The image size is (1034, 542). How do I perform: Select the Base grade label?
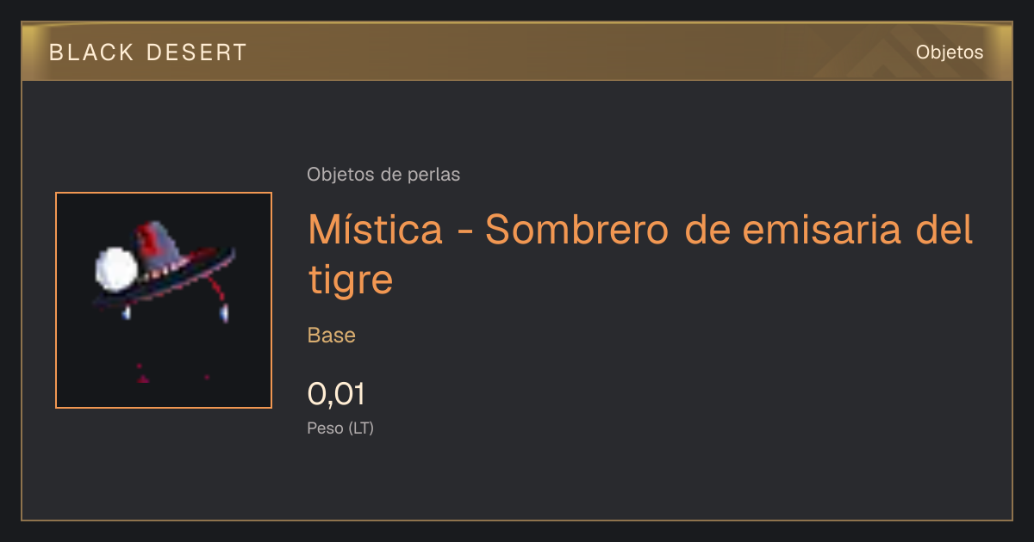click(x=332, y=336)
